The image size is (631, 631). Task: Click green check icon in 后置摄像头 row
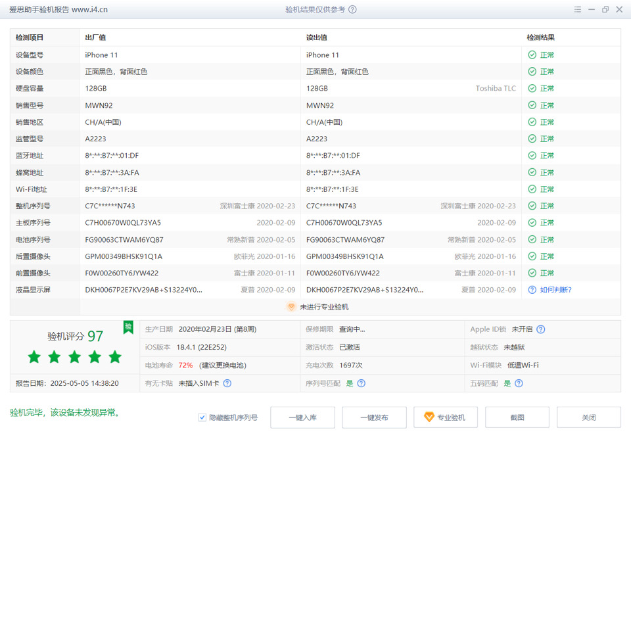[532, 256]
